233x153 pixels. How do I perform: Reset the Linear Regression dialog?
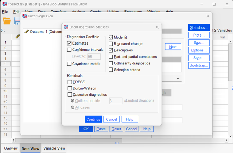tap(116, 129)
